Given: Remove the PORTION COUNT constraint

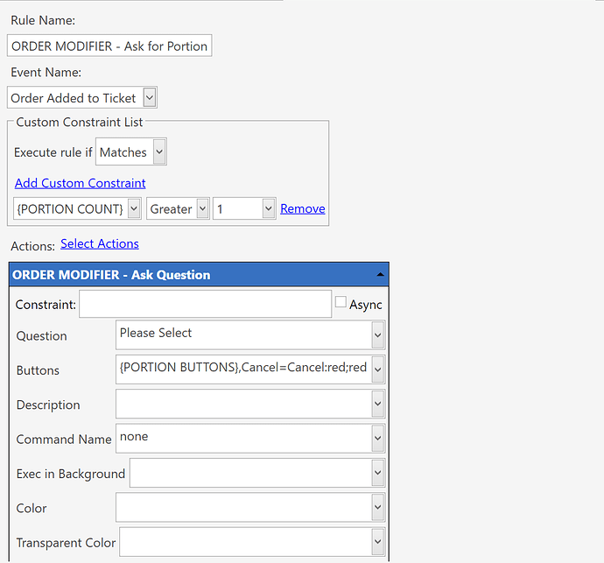Looking at the screenshot, I should [302, 208].
